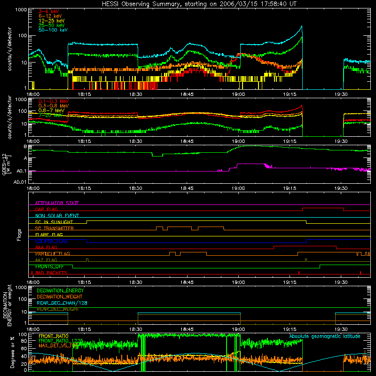Click the GOES-12 axis title

point(7,164)
